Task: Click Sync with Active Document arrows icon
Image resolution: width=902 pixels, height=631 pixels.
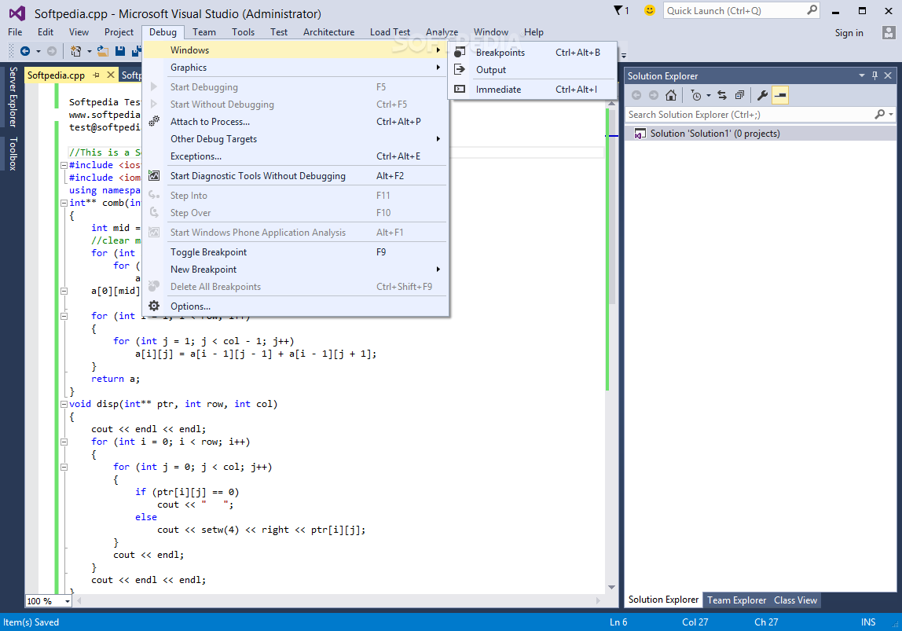Action: 722,96
